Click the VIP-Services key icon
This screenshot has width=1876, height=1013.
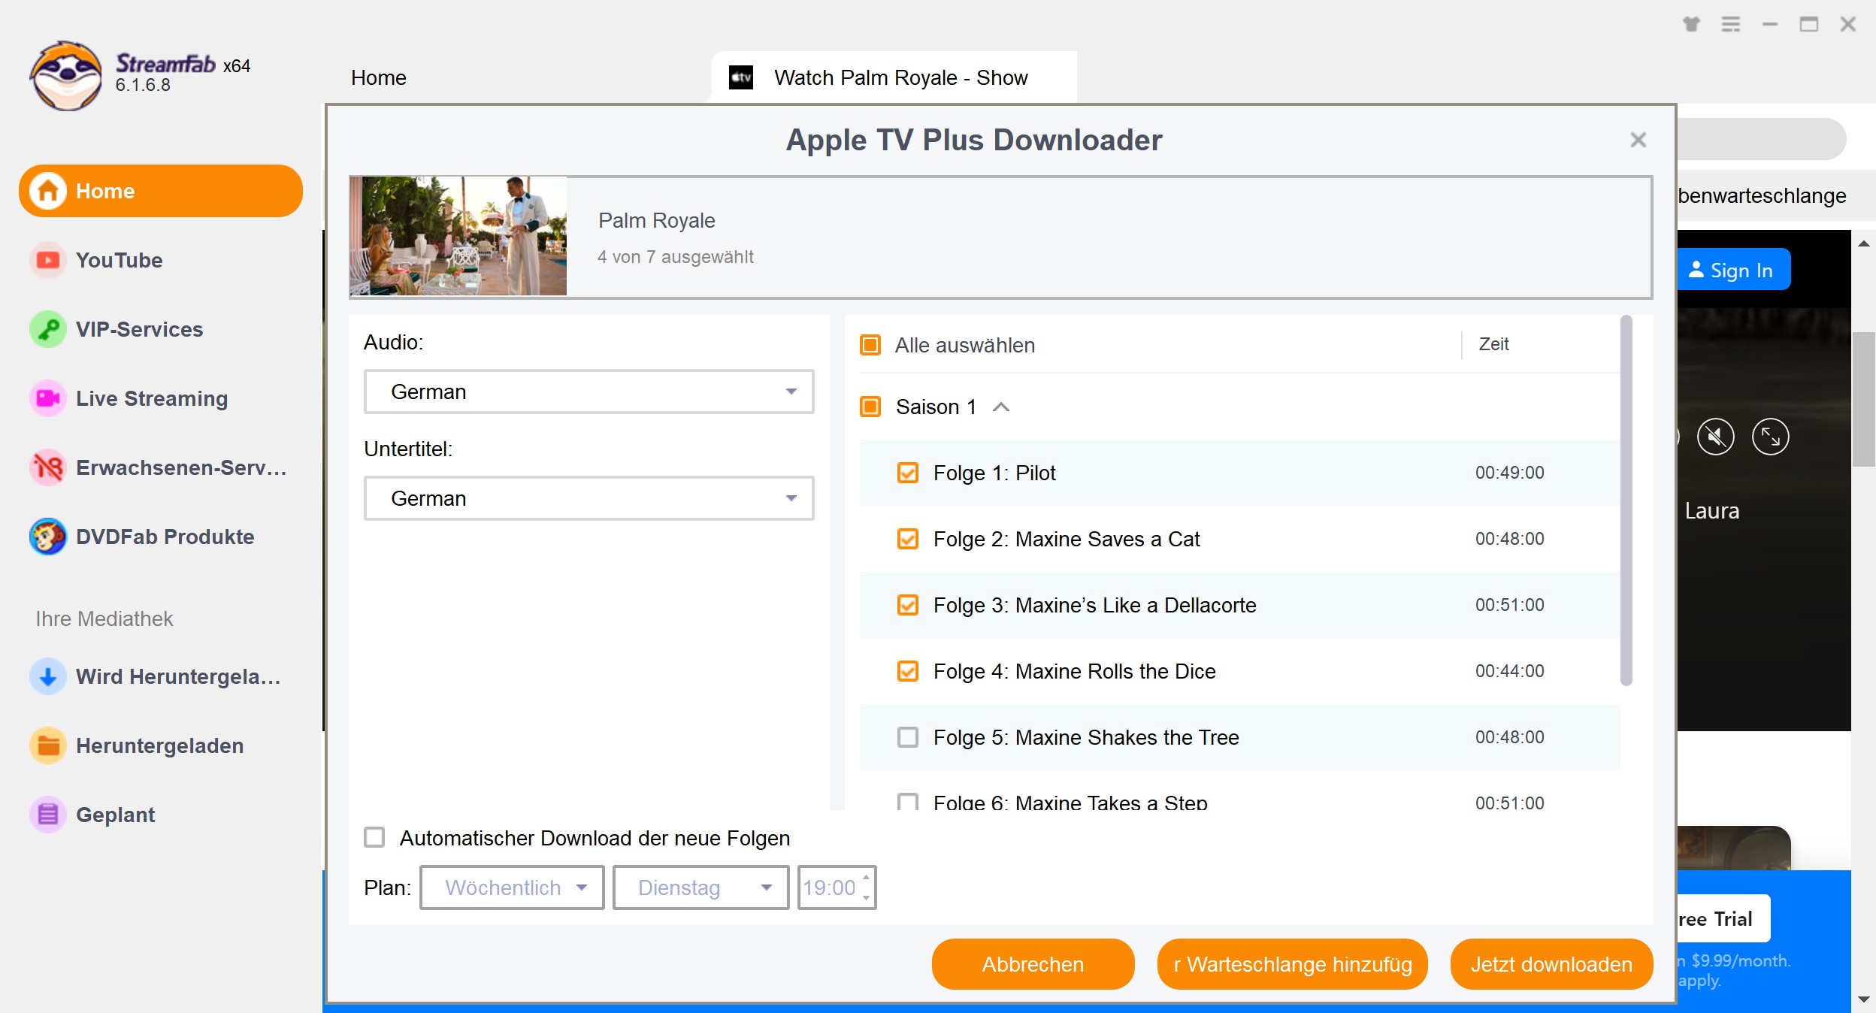pyautogui.click(x=48, y=329)
